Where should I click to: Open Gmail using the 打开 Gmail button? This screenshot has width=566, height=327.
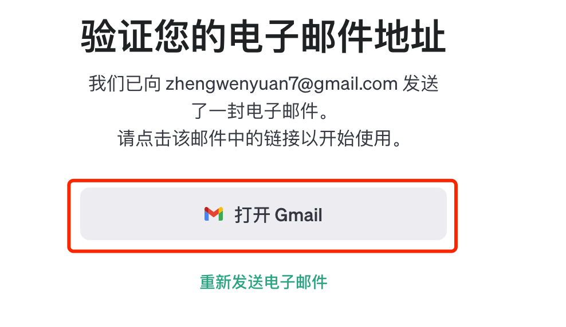click(263, 214)
